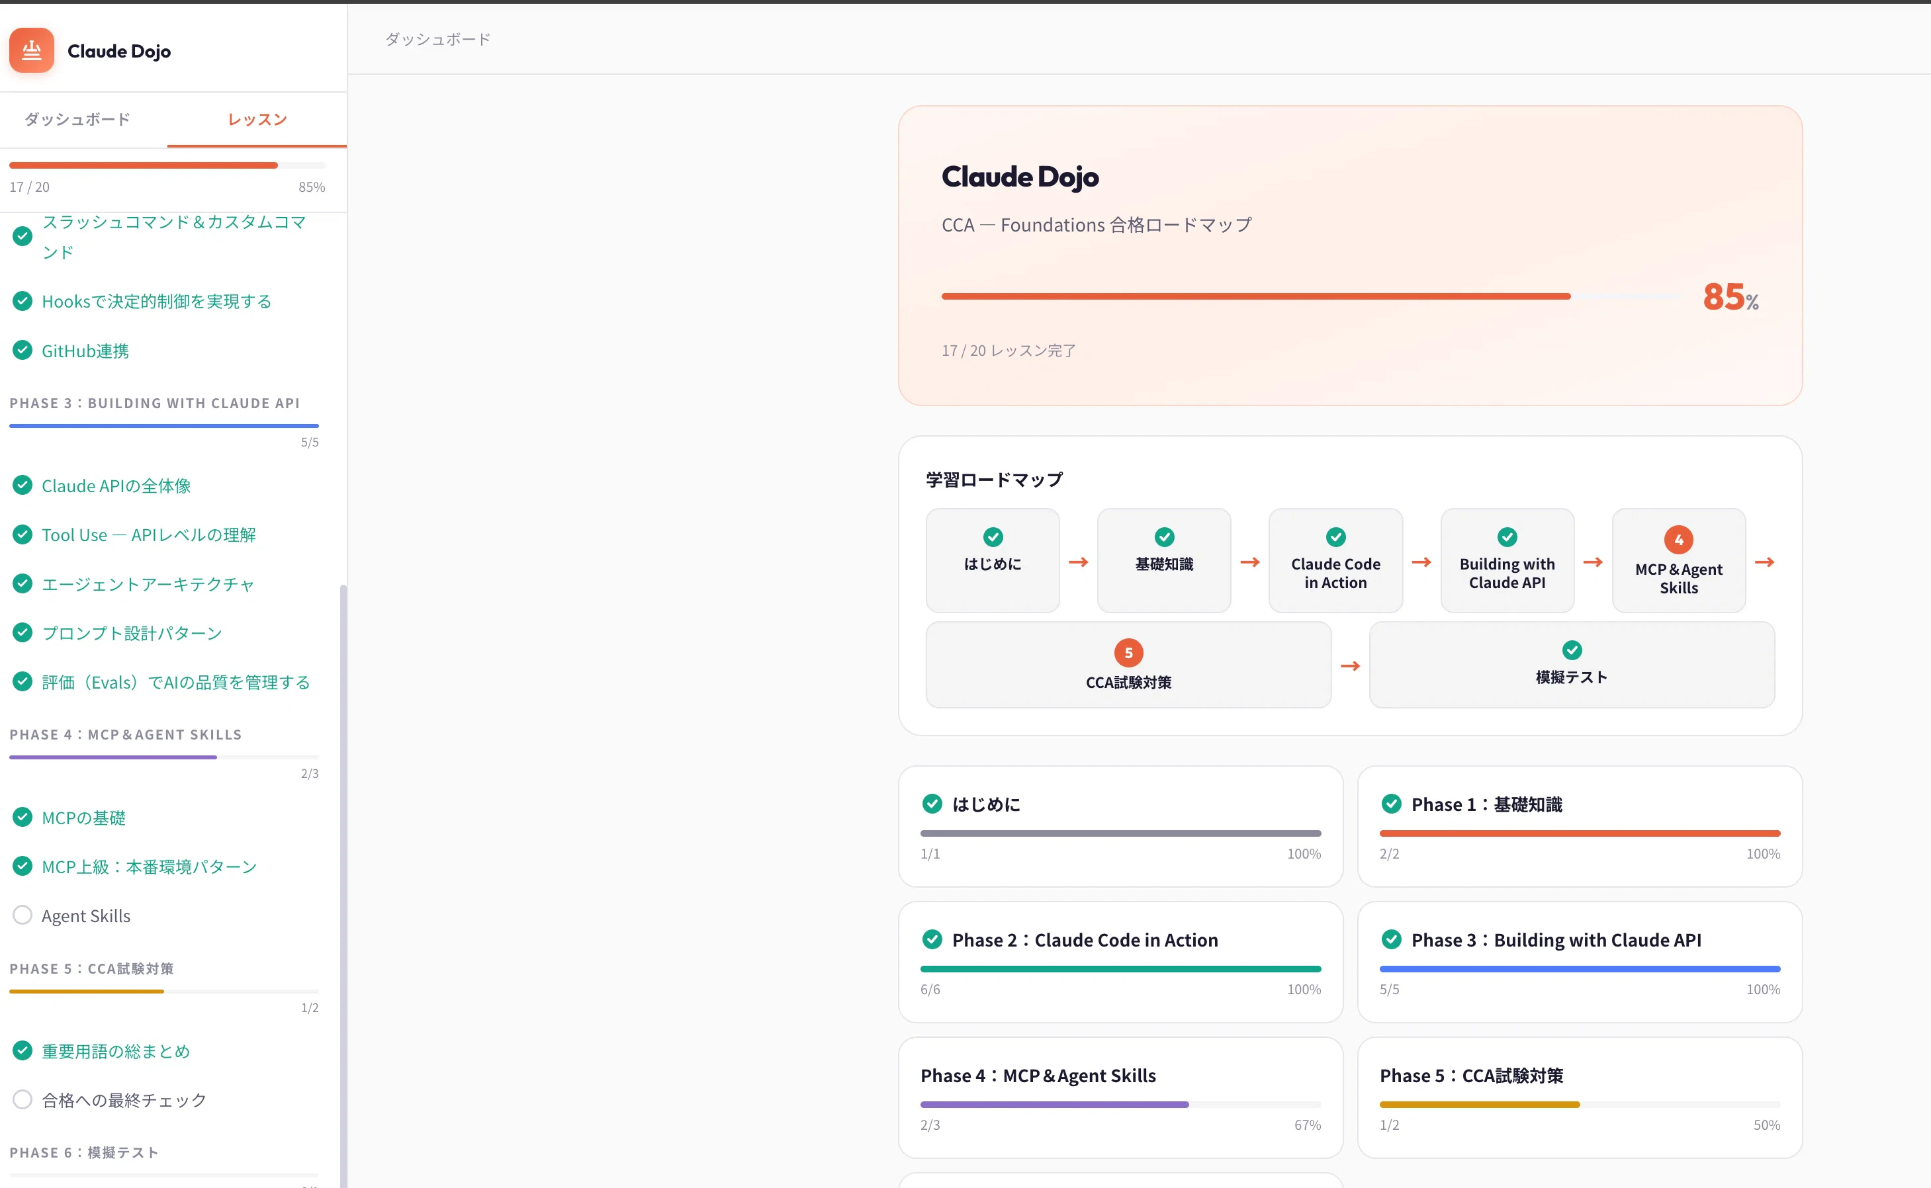This screenshot has width=1931, height=1188.
Task: Click the arrow between はじめに and 基礎知識
Action: (1078, 562)
